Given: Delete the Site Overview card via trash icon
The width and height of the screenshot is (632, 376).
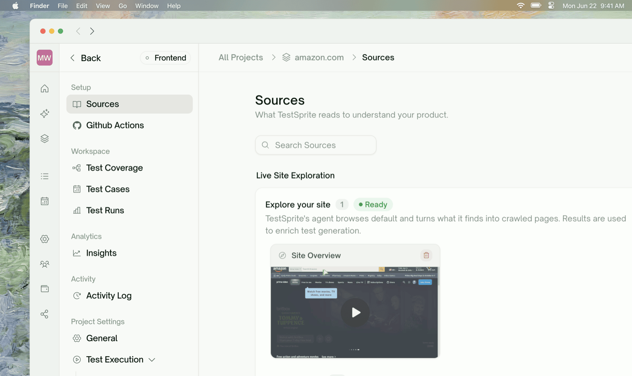Looking at the screenshot, I should 426,255.
